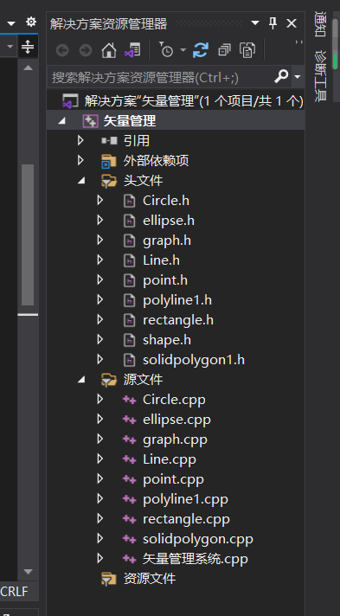Select rectangle.cpp source file
The image size is (340, 616).
[x=186, y=519]
